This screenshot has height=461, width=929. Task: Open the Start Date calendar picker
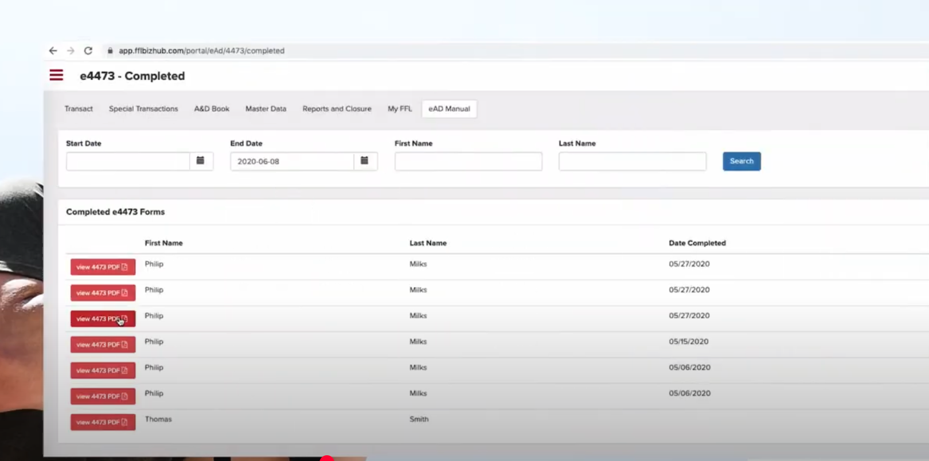[201, 161]
